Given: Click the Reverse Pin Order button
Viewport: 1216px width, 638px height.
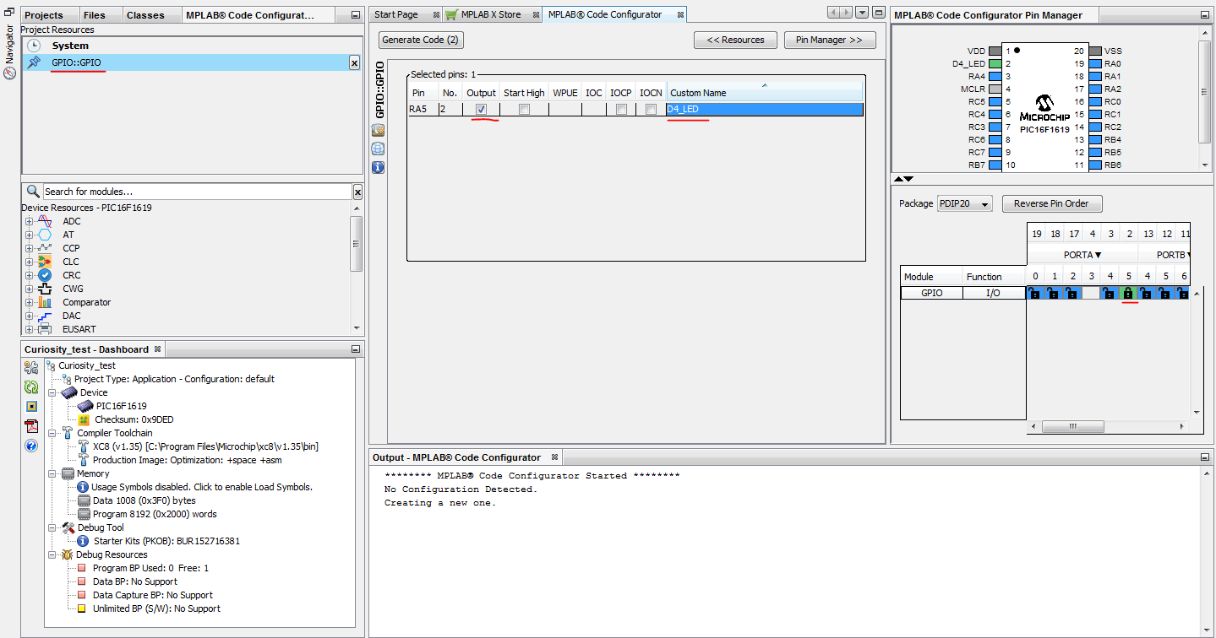Looking at the screenshot, I should point(1052,203).
